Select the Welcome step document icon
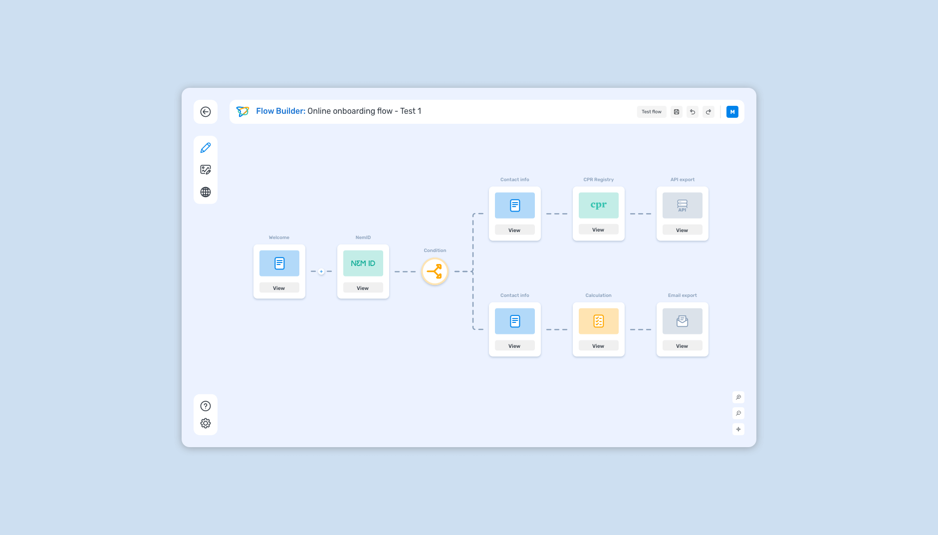The width and height of the screenshot is (938, 535). tap(279, 264)
